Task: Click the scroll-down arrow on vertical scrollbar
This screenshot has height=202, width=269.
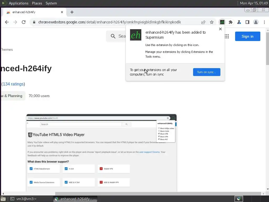Action: [267, 189]
